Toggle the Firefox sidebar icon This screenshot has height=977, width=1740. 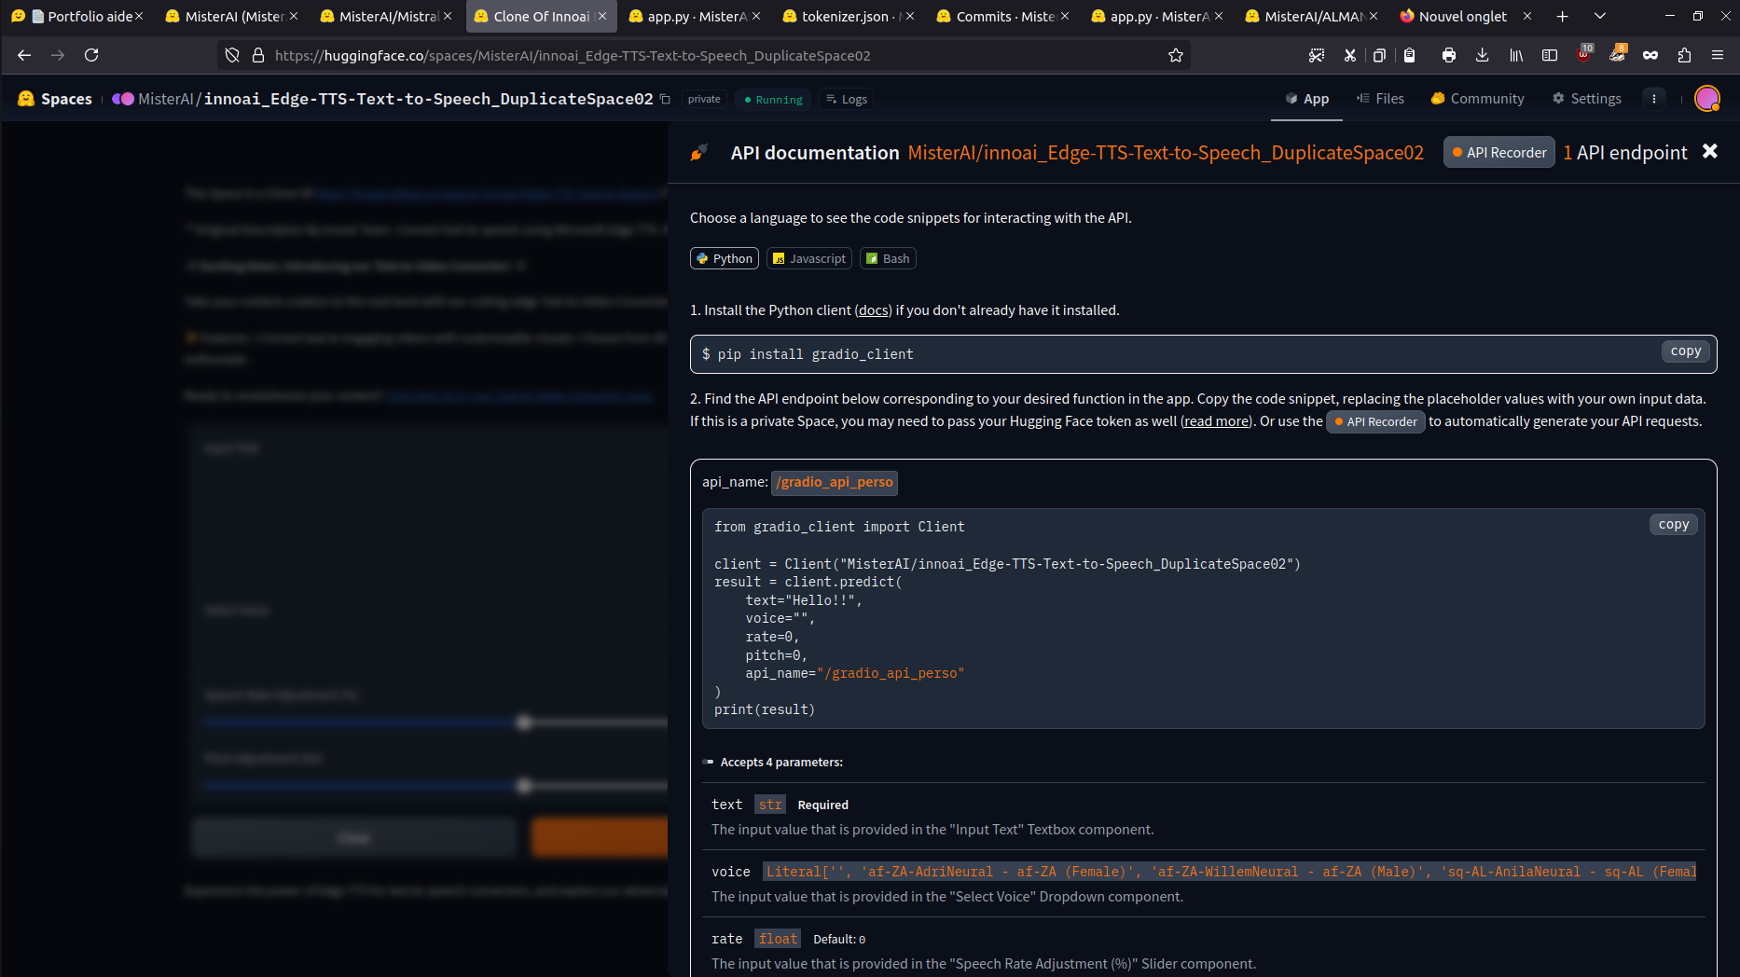tap(1550, 55)
